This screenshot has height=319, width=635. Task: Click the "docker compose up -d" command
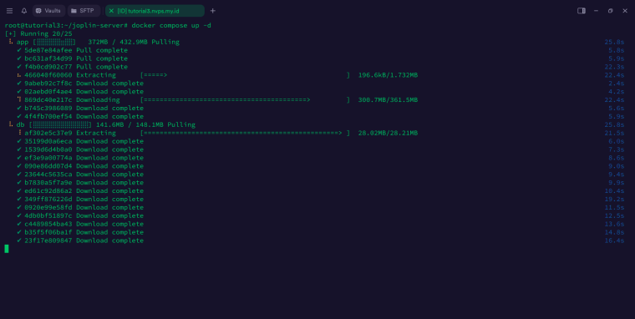pos(171,26)
